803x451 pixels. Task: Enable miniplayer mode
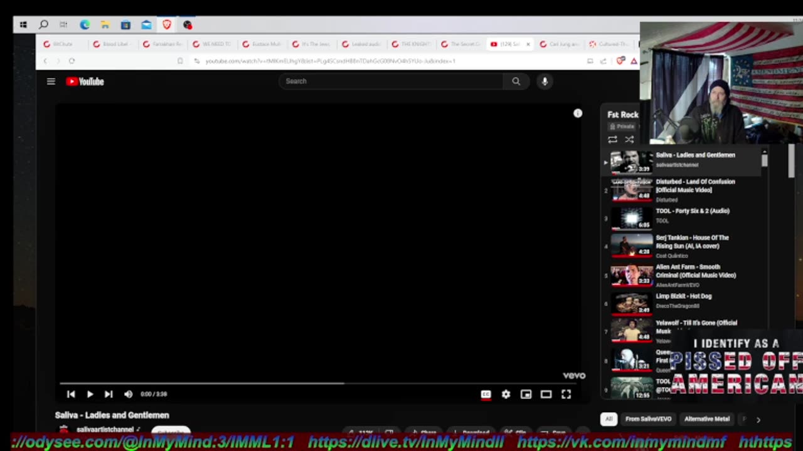(x=526, y=394)
